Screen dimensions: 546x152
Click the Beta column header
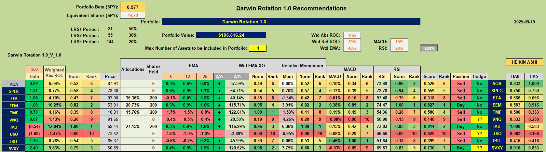click(x=34, y=76)
